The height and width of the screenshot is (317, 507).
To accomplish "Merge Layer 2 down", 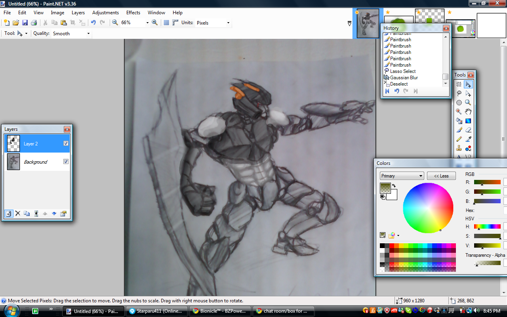I will (x=36, y=214).
